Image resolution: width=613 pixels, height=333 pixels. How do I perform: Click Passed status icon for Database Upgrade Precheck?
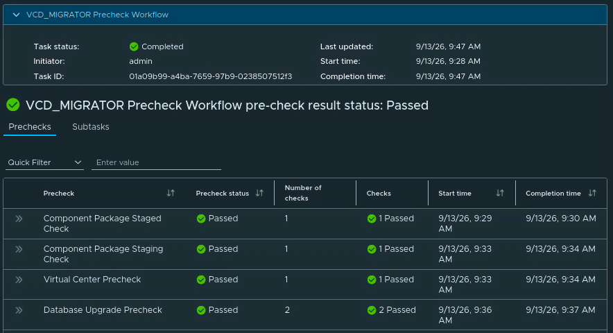pyautogui.click(x=201, y=310)
